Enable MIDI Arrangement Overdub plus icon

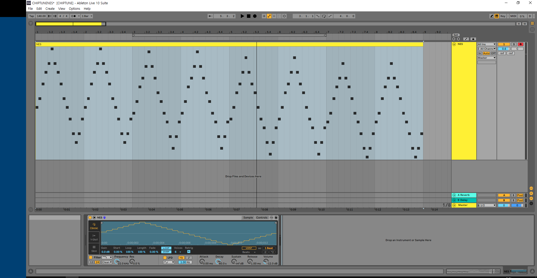(x=264, y=16)
